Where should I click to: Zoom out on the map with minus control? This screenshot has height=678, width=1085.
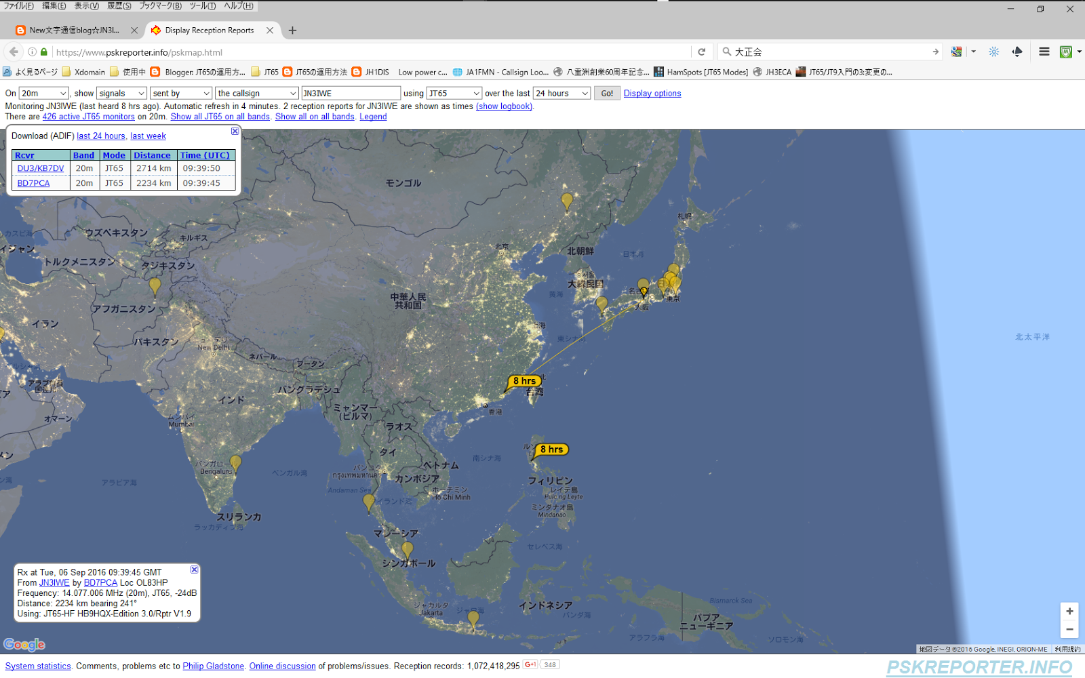pyautogui.click(x=1069, y=629)
